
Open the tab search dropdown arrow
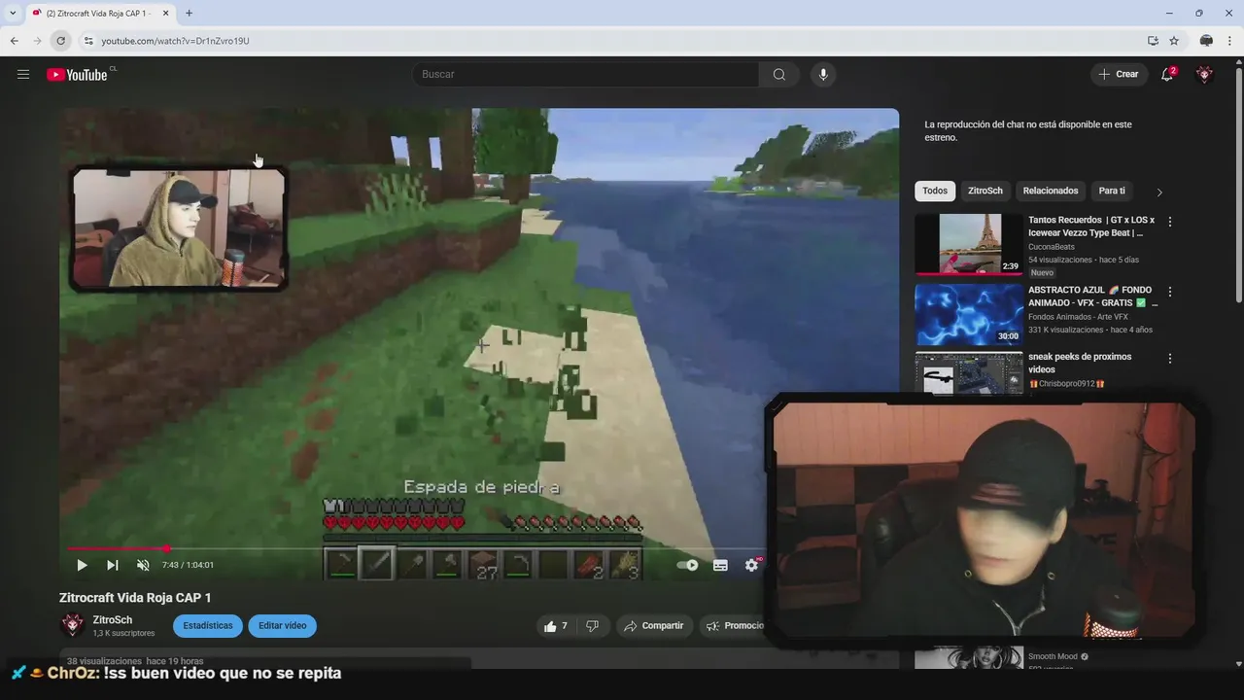tap(13, 13)
